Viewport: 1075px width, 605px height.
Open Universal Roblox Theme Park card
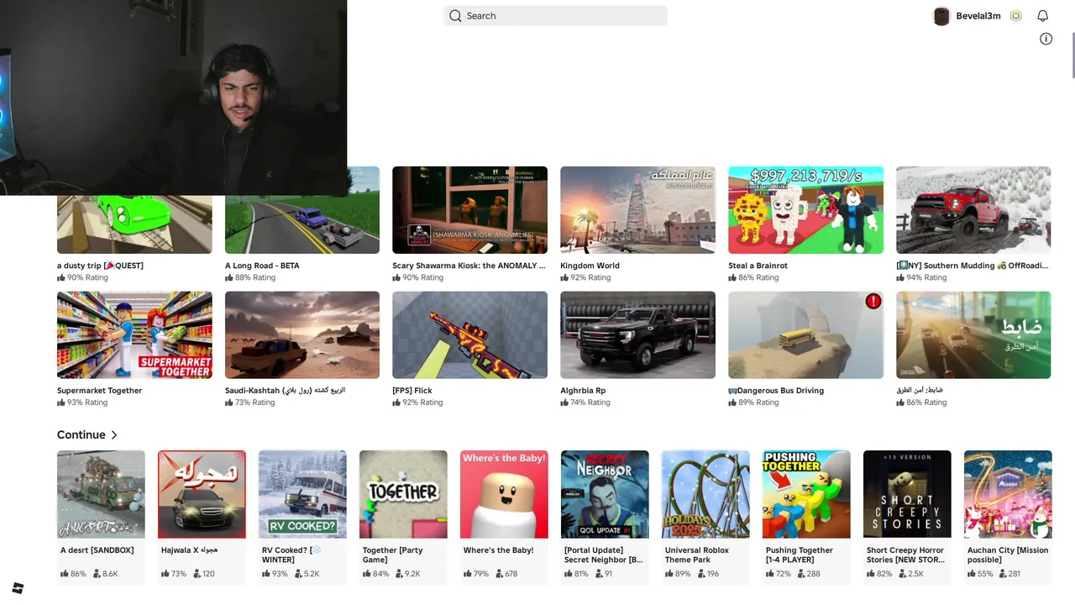tap(705, 517)
